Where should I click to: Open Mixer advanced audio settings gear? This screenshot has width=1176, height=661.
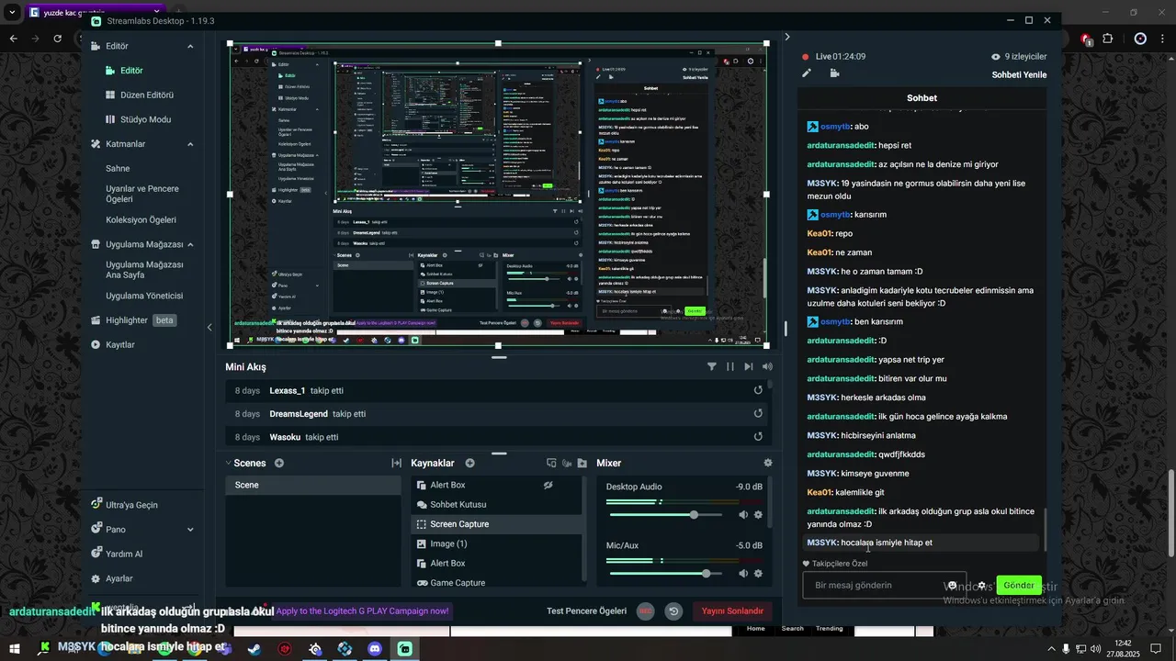(768, 464)
